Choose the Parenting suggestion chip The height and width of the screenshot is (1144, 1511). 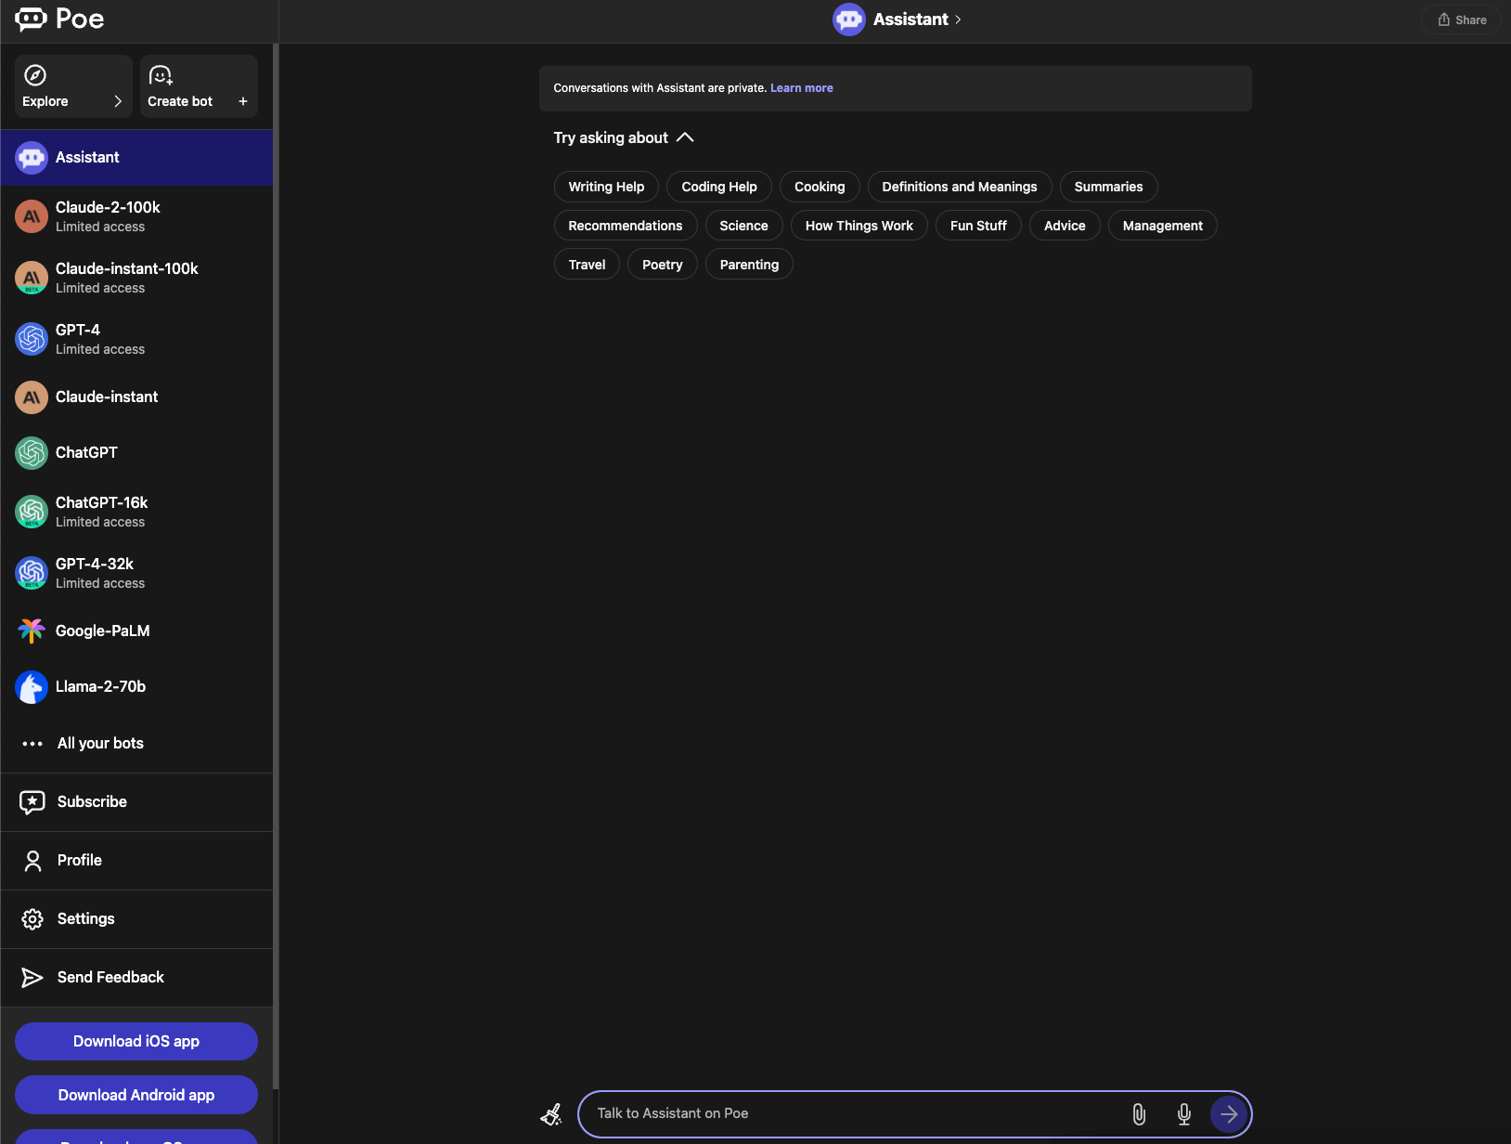749,265
